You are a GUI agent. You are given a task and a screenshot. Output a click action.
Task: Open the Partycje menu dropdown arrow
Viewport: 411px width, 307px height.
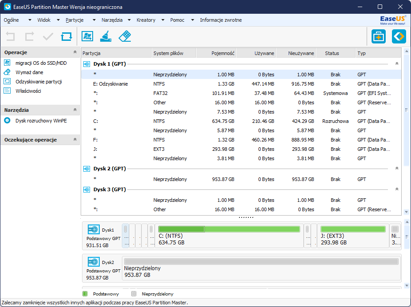coord(94,20)
